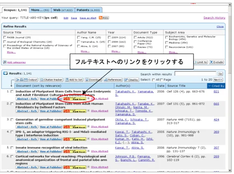Open Abstract + Refs for result 1
234x174 pixels.
tap(27, 99)
